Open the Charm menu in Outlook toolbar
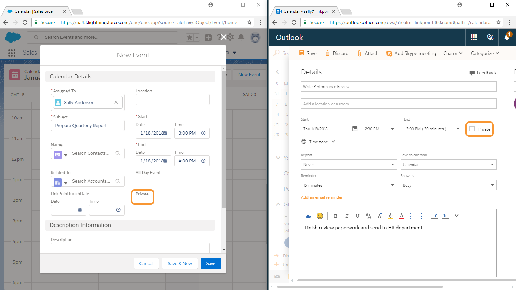The height and width of the screenshot is (290, 516). point(453,53)
